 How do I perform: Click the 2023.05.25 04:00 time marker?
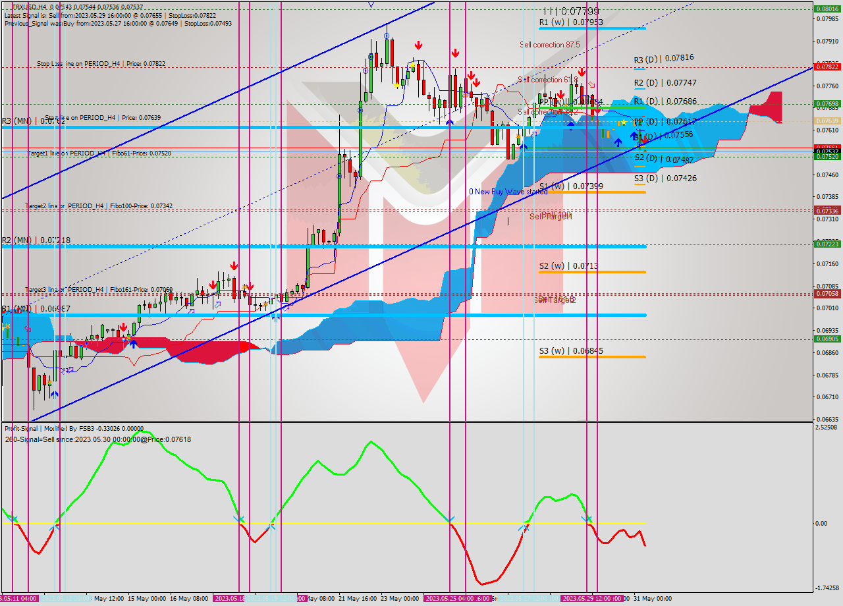coord(450,599)
